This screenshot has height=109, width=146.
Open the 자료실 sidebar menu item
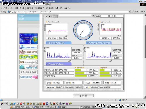pos(28,15)
